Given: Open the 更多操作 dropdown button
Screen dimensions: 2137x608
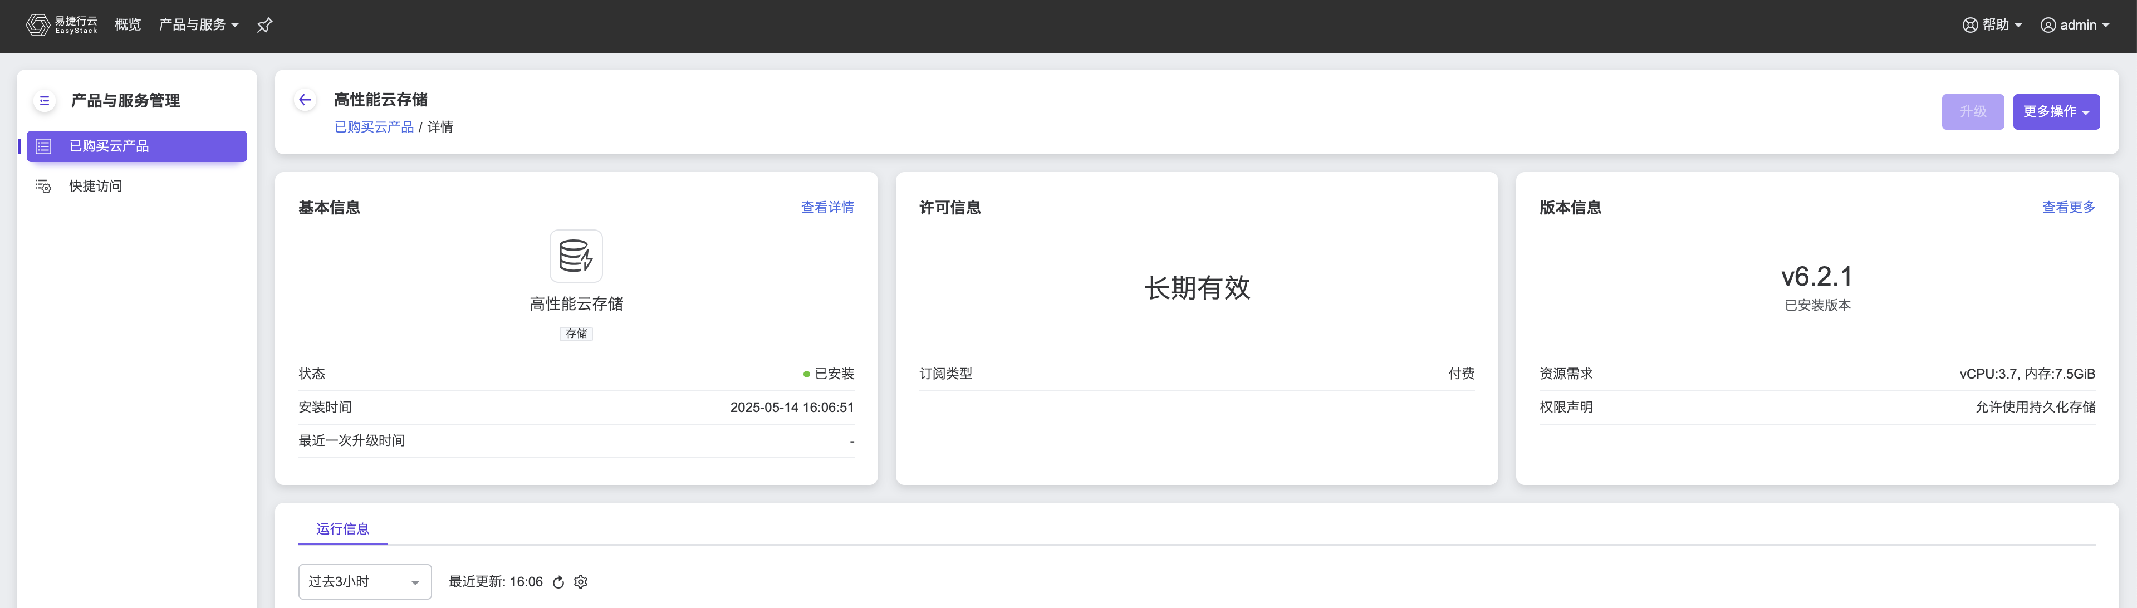Looking at the screenshot, I should click(2056, 112).
